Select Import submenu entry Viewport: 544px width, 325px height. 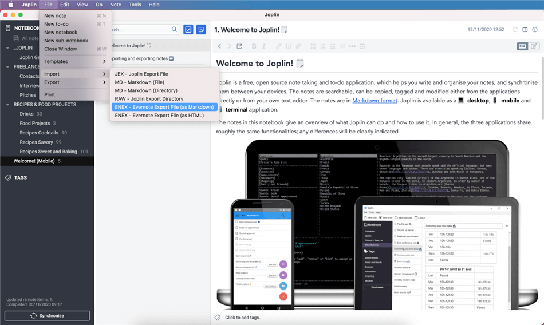tap(75, 74)
